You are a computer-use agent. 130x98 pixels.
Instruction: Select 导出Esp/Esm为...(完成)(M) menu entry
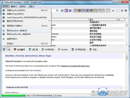coord(26,34)
